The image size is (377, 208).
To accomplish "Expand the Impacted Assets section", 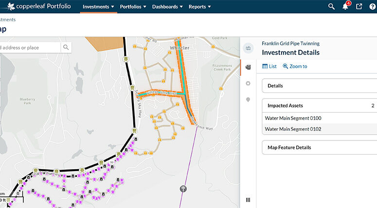I will tap(319, 105).
